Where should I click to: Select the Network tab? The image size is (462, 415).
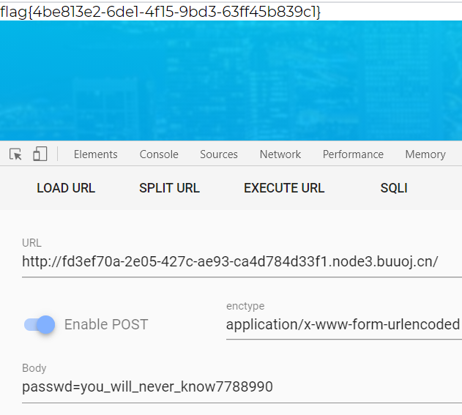click(280, 154)
